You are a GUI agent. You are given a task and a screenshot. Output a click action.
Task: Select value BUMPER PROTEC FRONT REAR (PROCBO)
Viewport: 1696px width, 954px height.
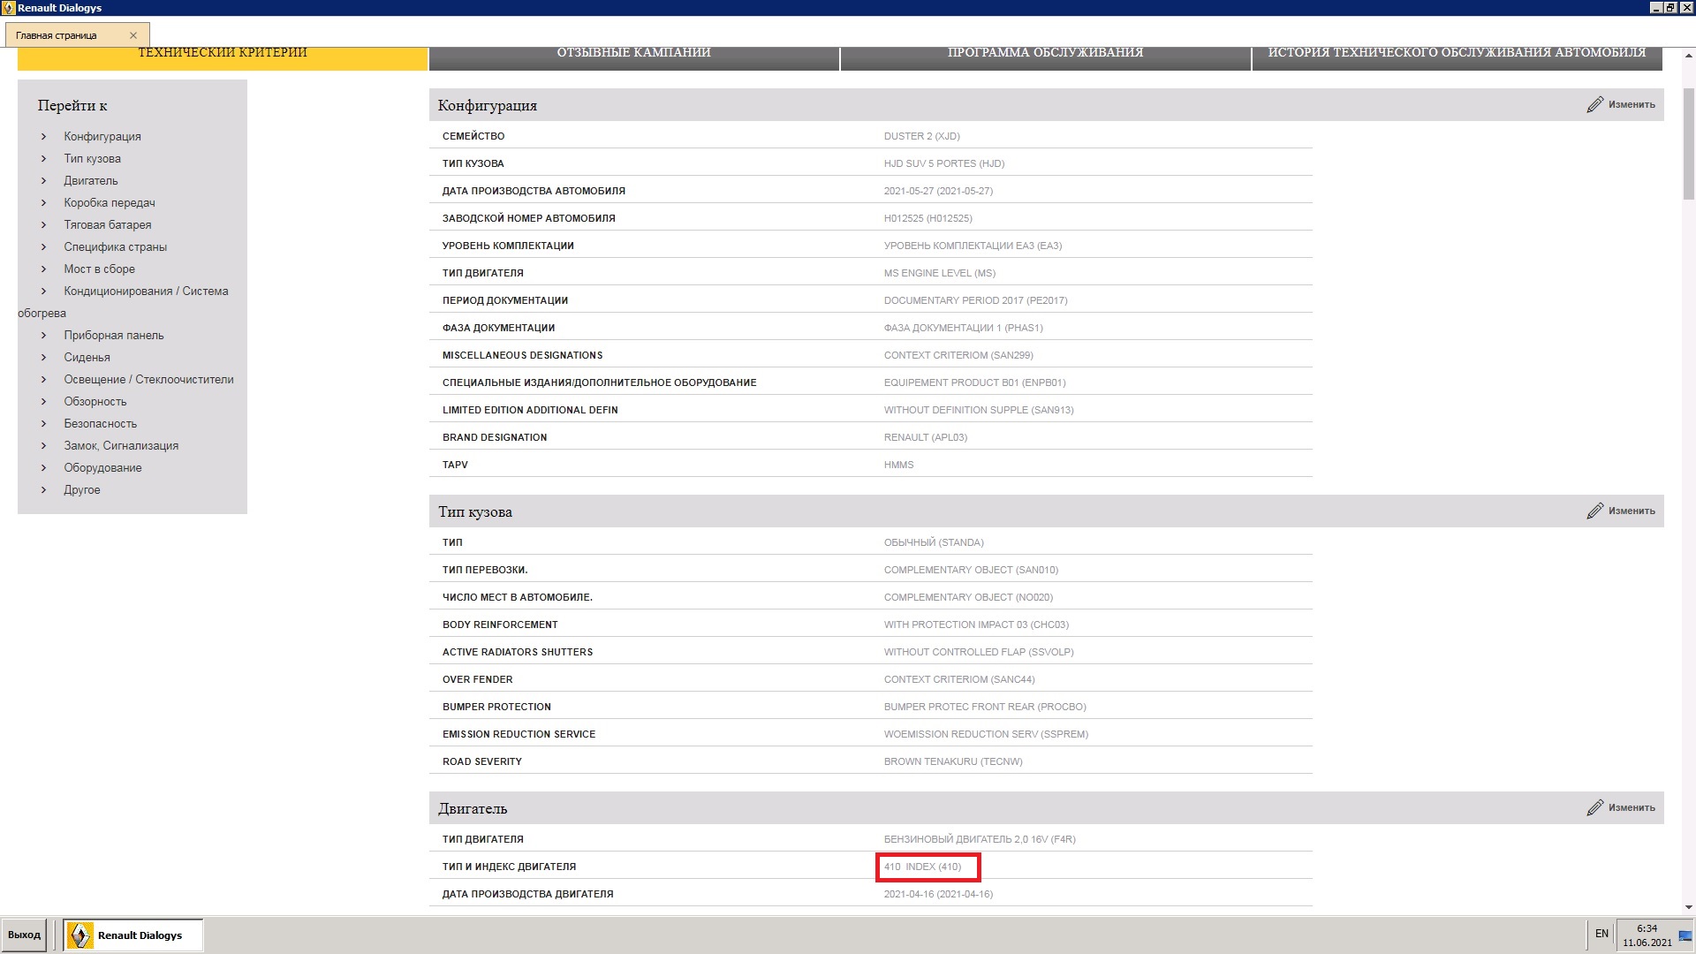click(985, 707)
